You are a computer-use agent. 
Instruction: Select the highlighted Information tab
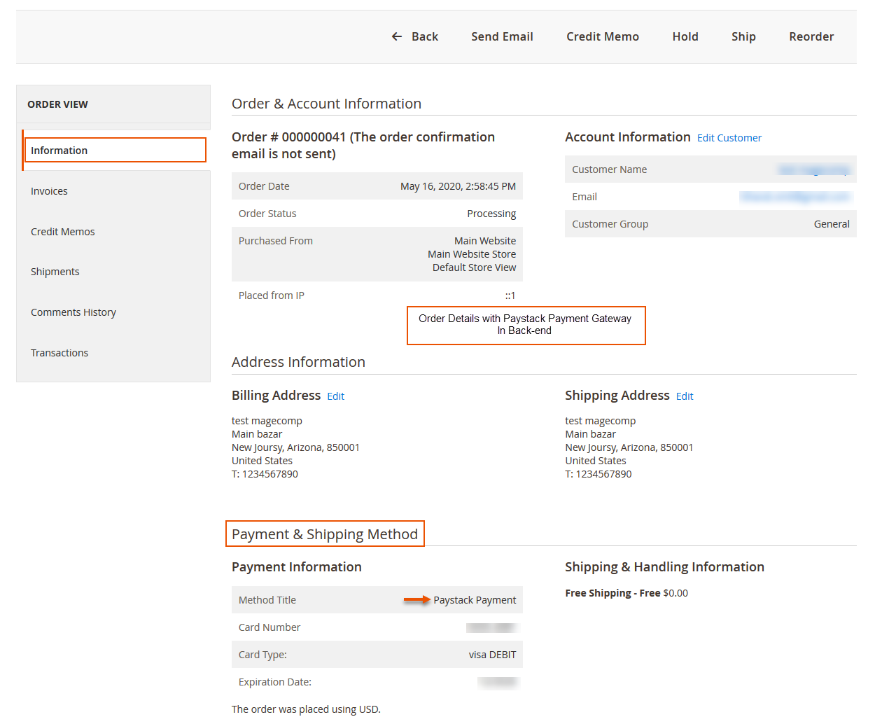point(59,150)
